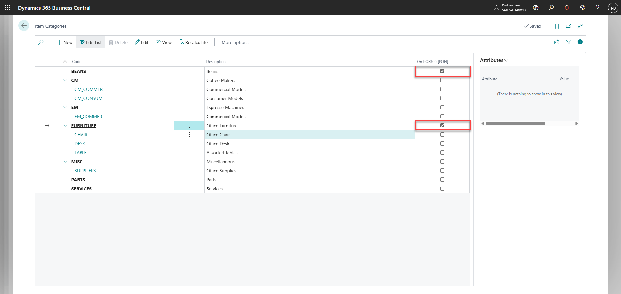Open the Tell Me search magnifier
Screen dimensions: 621x294
point(551,8)
